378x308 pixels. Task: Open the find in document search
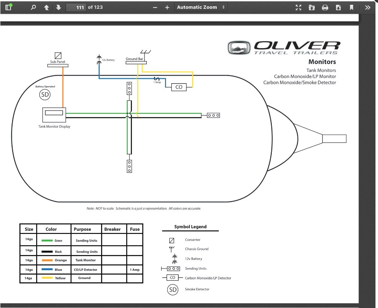click(x=33, y=7)
